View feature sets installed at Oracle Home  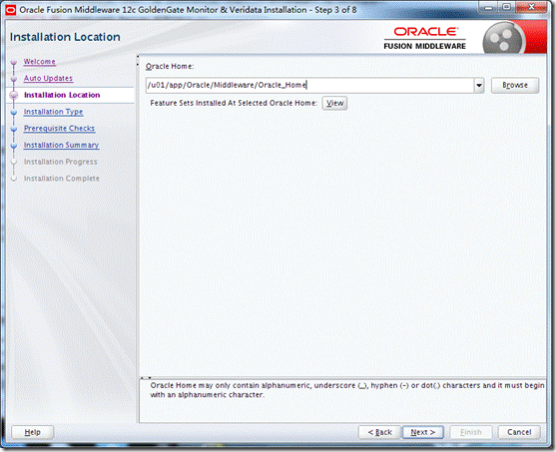point(334,103)
